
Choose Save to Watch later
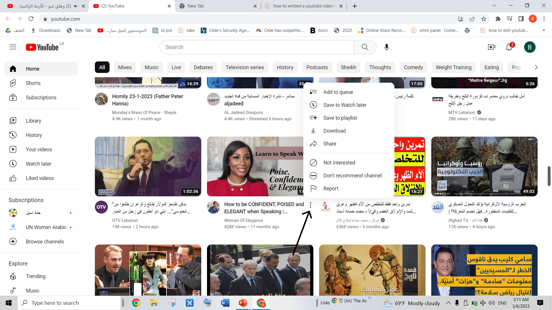coord(349,105)
